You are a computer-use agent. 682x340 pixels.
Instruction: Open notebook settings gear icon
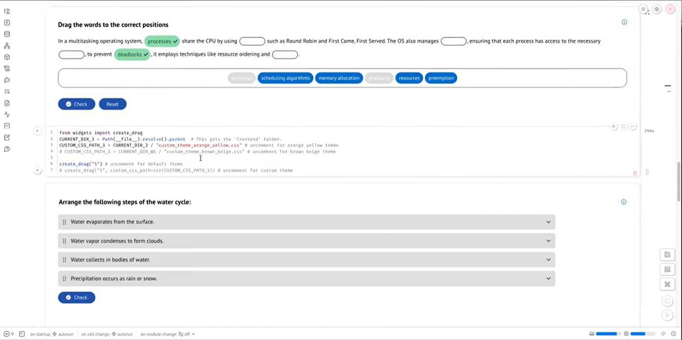coord(657,9)
